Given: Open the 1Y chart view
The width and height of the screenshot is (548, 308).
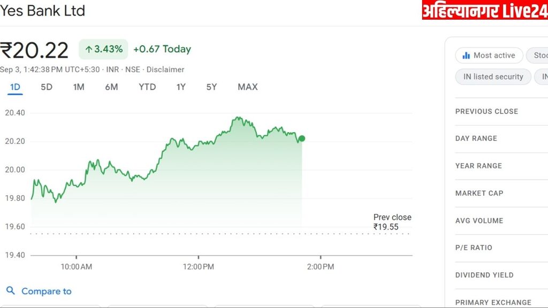Looking at the screenshot, I should (181, 87).
